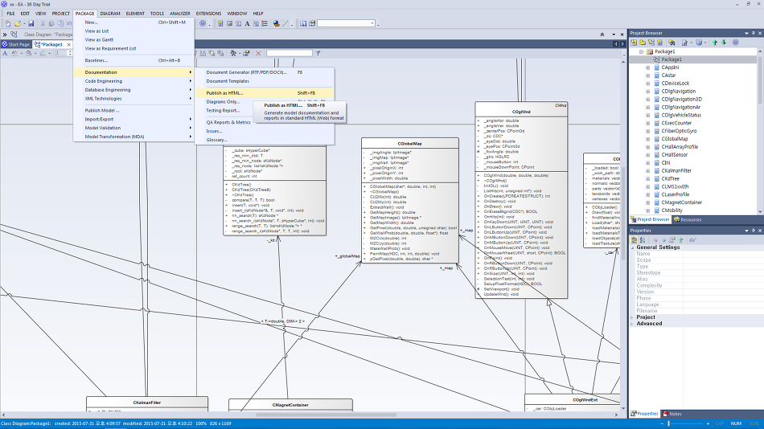Click the red X delete icon in diagram toolbar
Image resolution: width=764 pixels, height=429 pixels.
point(258,53)
